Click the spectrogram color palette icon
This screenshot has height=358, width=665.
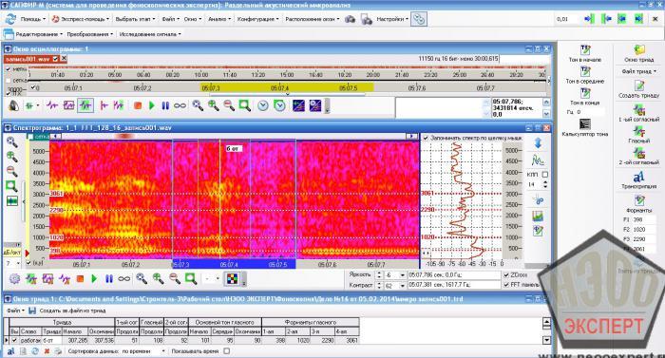click(233, 279)
